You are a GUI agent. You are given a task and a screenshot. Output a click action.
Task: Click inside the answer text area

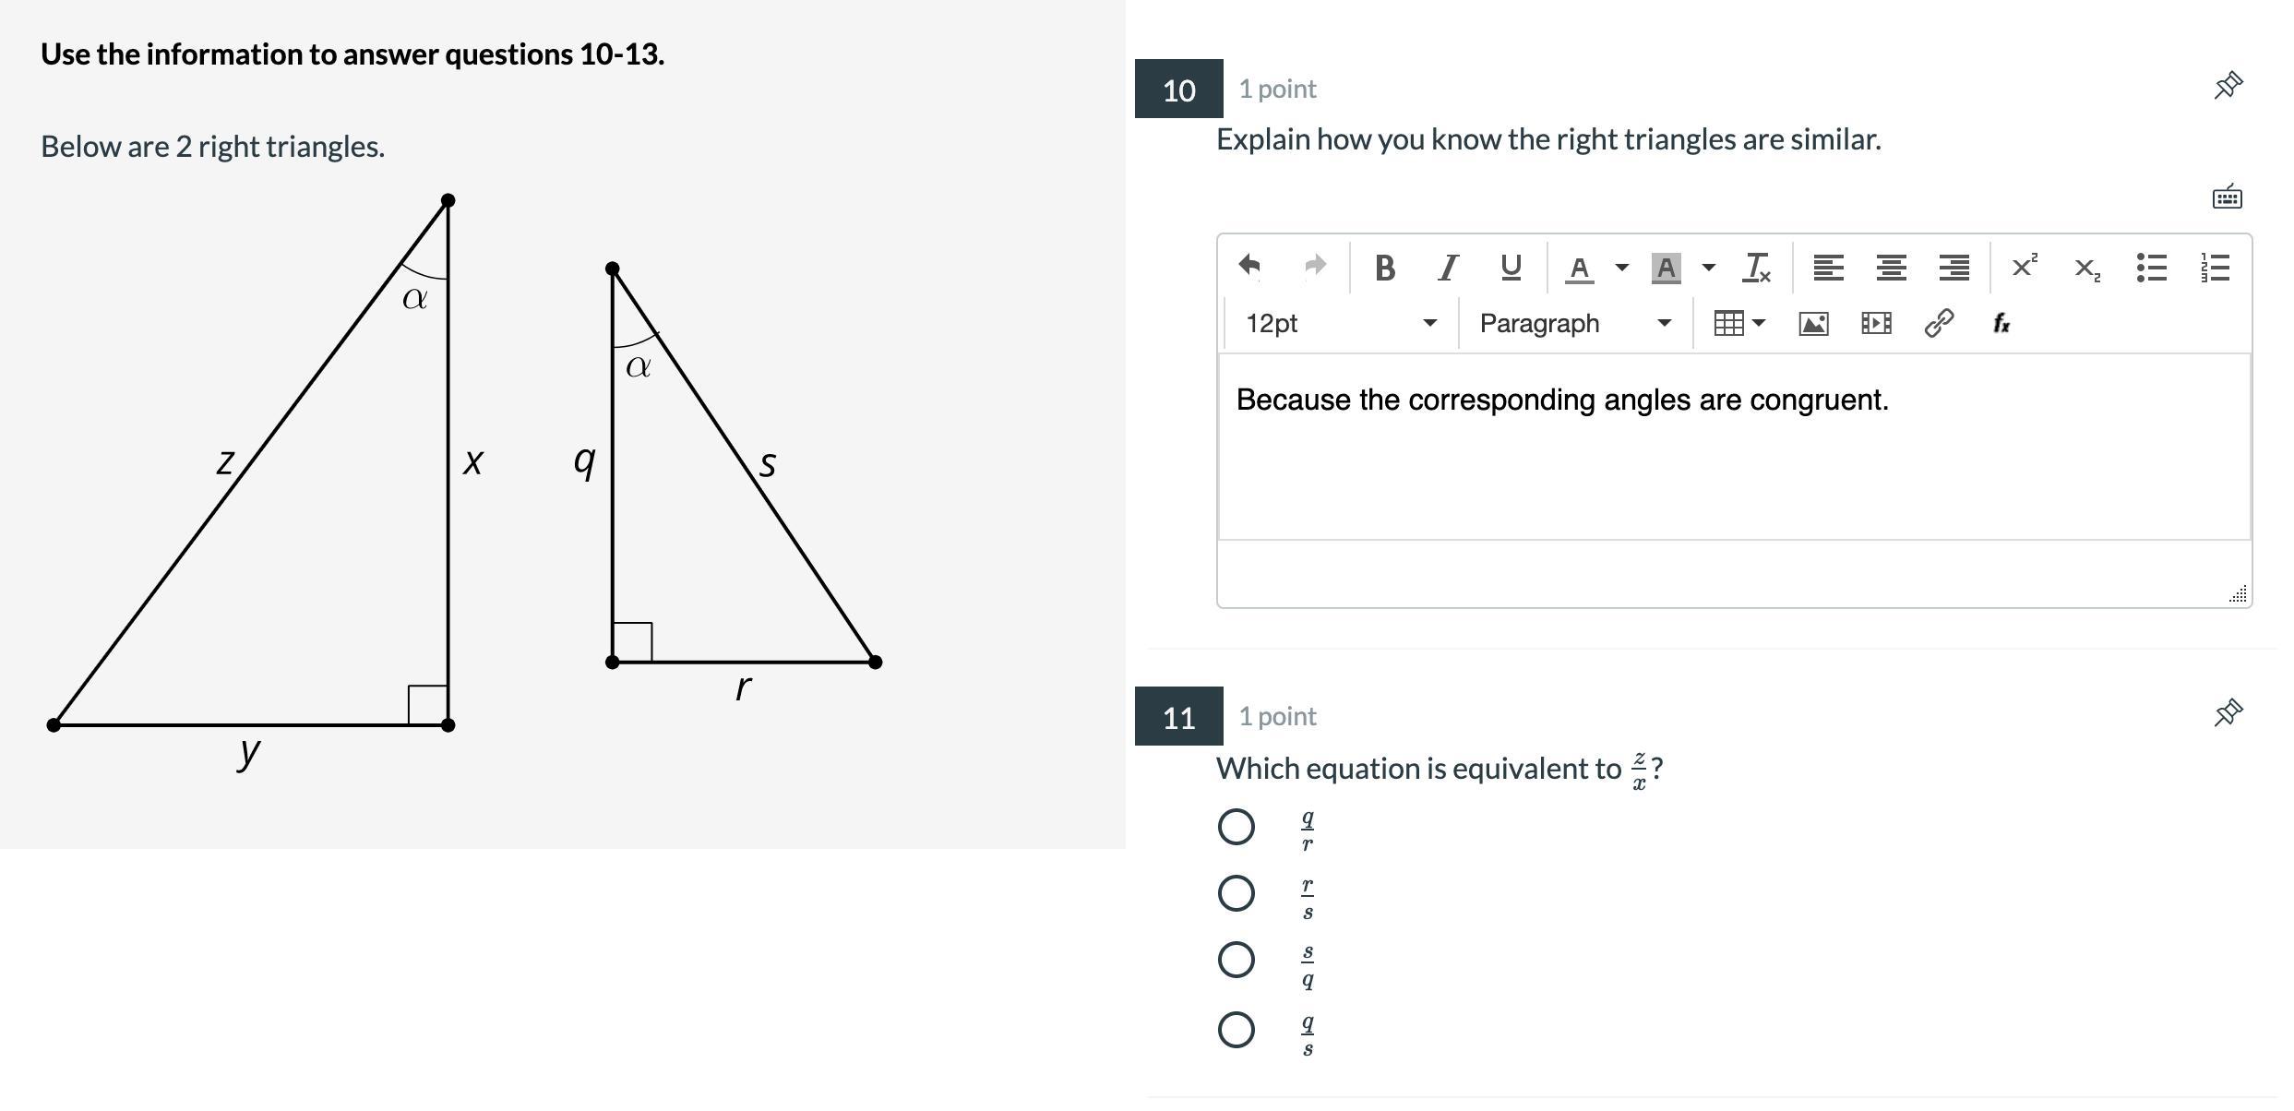(x=1733, y=461)
